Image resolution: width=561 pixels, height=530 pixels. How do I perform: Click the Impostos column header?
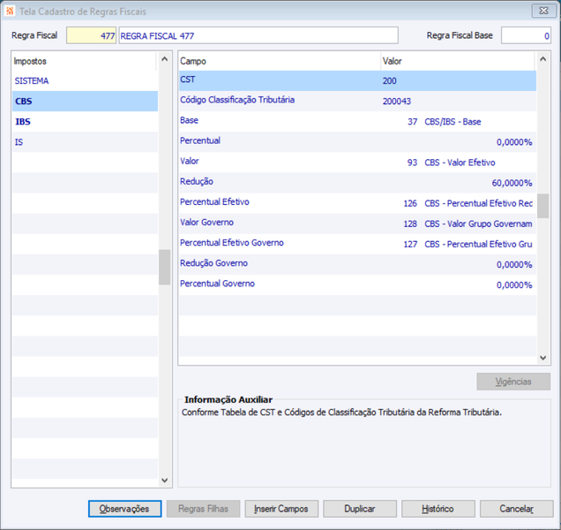tap(84, 61)
